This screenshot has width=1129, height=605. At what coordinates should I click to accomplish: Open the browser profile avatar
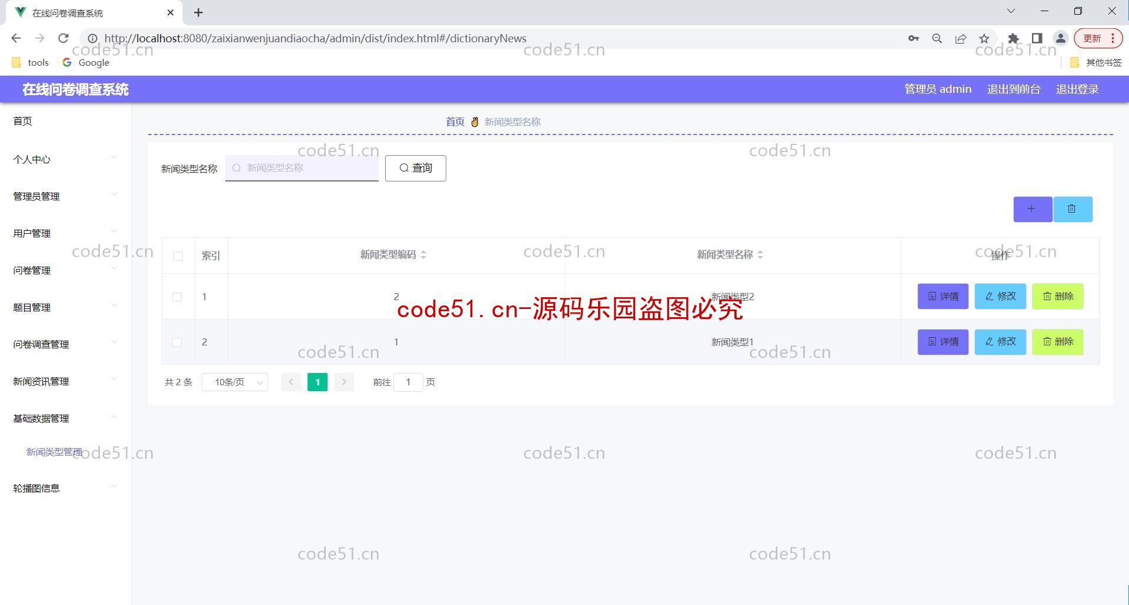coord(1060,38)
